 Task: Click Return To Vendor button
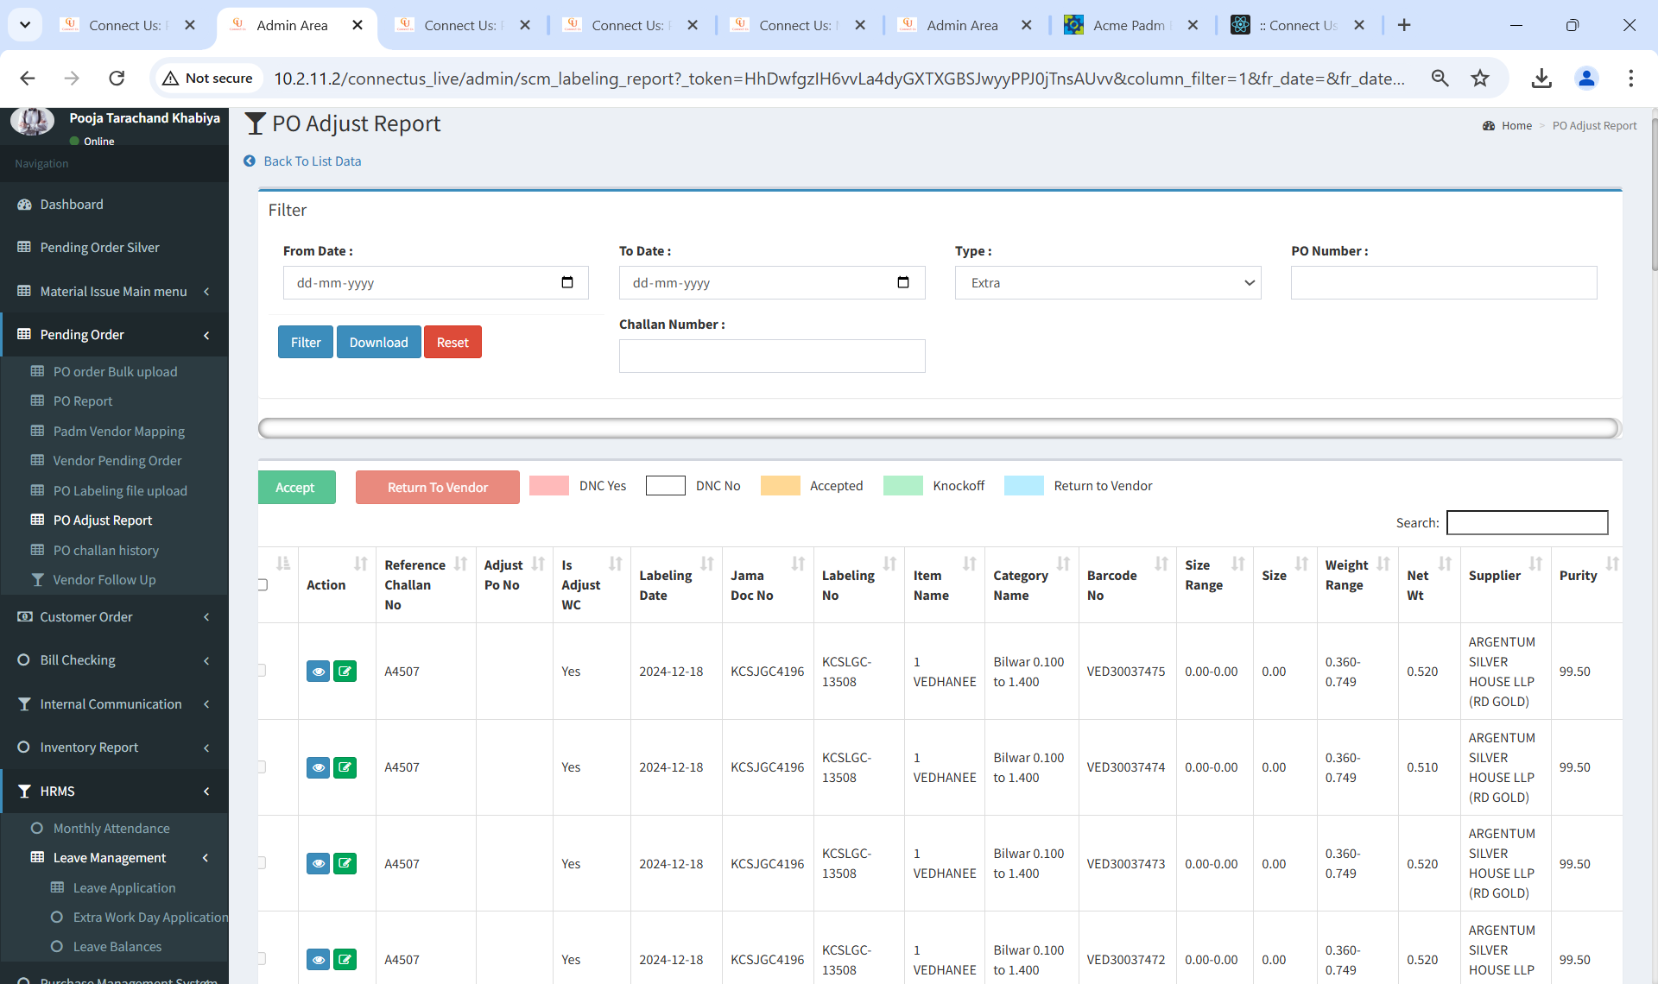point(437,487)
